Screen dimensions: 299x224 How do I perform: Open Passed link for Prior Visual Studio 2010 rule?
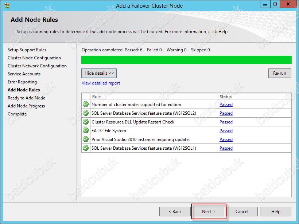coord(226,139)
